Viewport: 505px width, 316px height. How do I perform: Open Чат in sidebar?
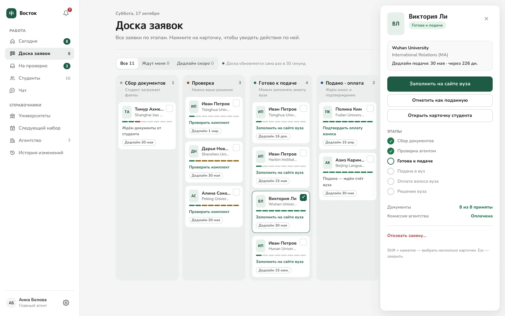[39, 90]
